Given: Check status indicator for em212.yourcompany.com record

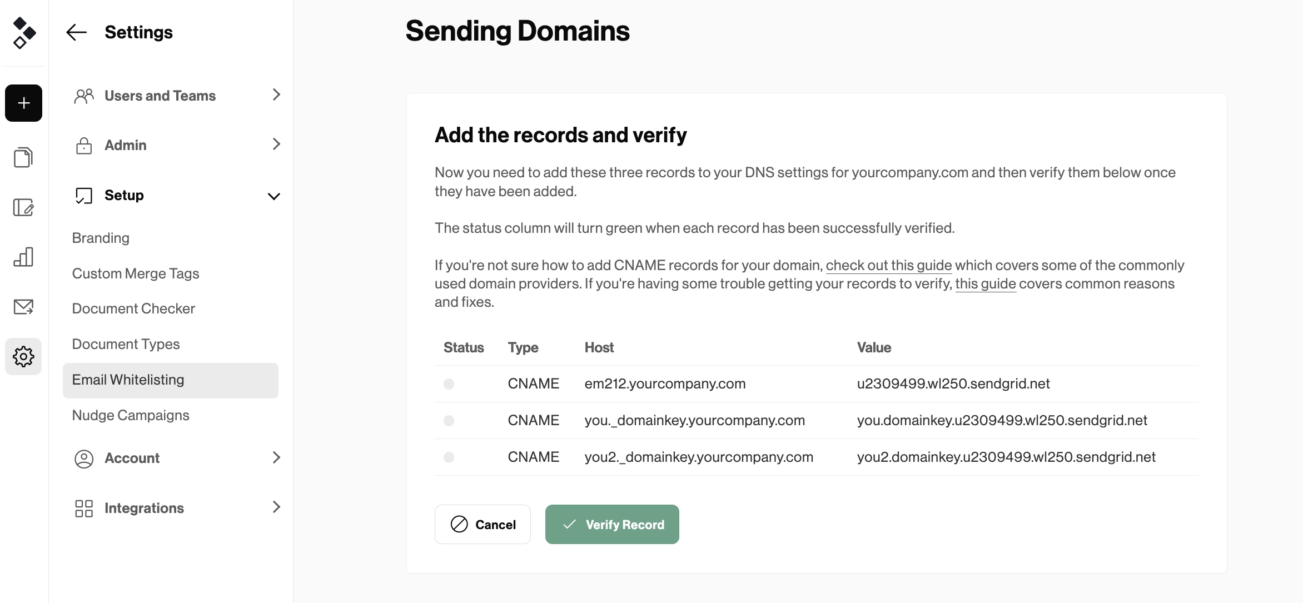Looking at the screenshot, I should point(449,383).
